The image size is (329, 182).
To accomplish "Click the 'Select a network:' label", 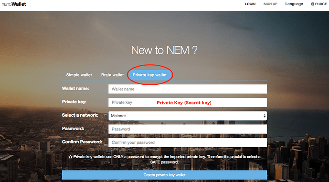I will pyautogui.click(x=80, y=115).
